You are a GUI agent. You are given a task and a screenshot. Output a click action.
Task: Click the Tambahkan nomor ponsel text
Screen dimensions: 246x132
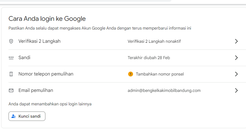pos(160,74)
